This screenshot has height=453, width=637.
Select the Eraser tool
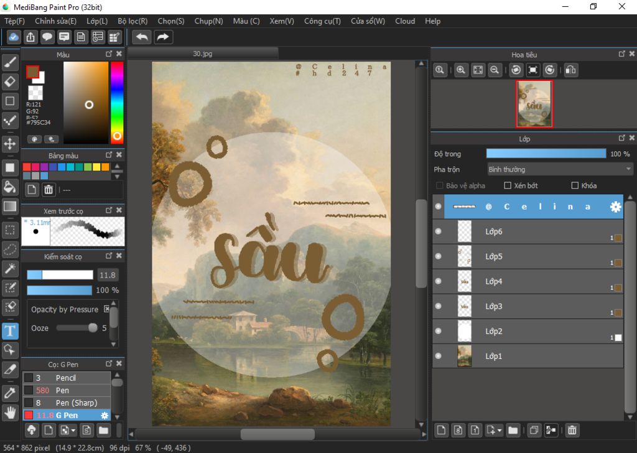click(x=10, y=82)
